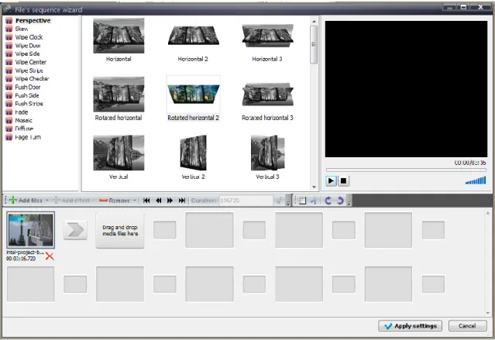Click the intel-project clip filename text
The height and width of the screenshot is (340, 495).
tap(25, 252)
